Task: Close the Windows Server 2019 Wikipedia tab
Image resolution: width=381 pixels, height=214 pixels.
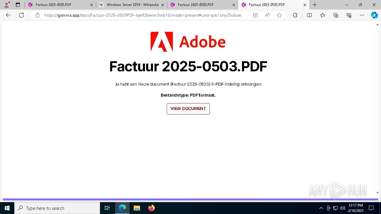Action: 163,5
